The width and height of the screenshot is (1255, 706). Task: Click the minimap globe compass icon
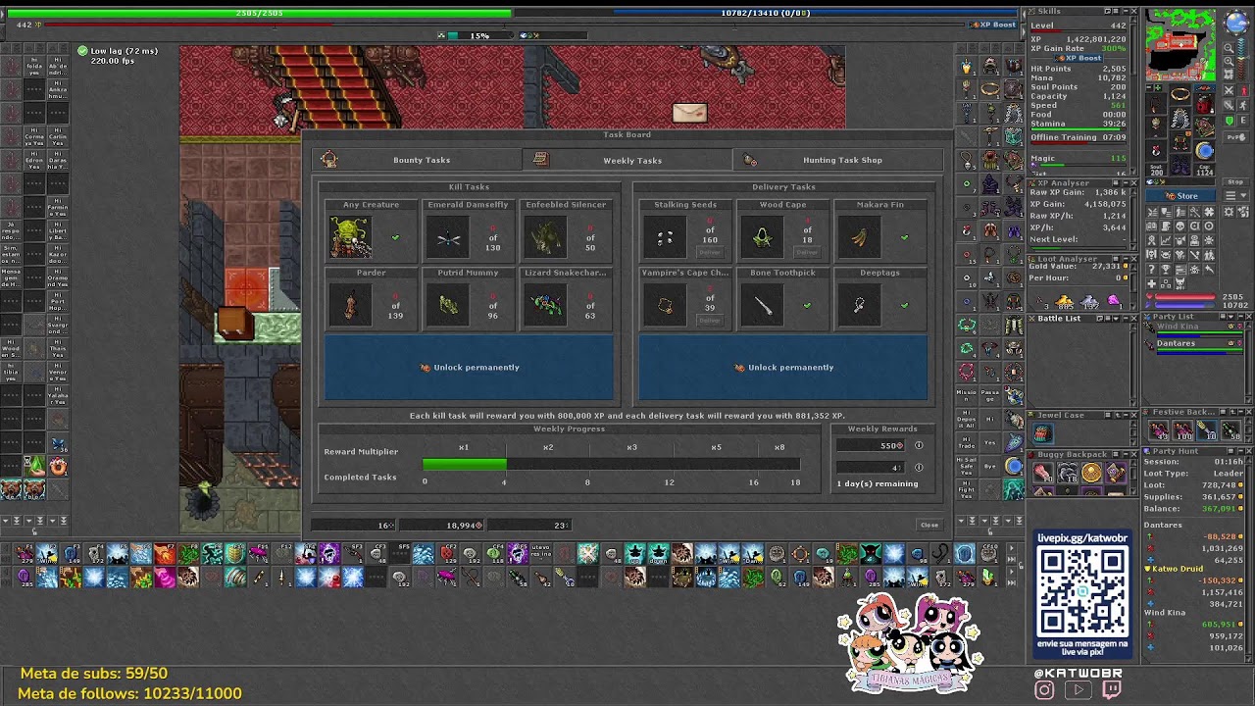click(1234, 24)
